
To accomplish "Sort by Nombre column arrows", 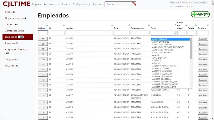I will 112,25.
